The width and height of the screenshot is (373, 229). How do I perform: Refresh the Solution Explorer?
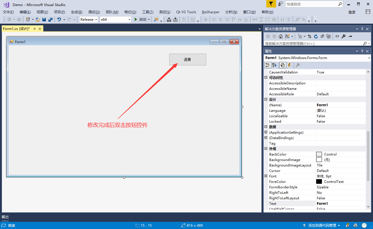pyautogui.click(x=316, y=36)
